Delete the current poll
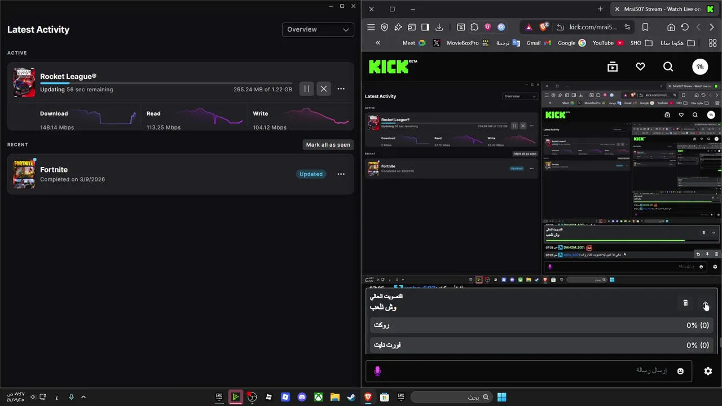This screenshot has height=406, width=722. (685, 303)
